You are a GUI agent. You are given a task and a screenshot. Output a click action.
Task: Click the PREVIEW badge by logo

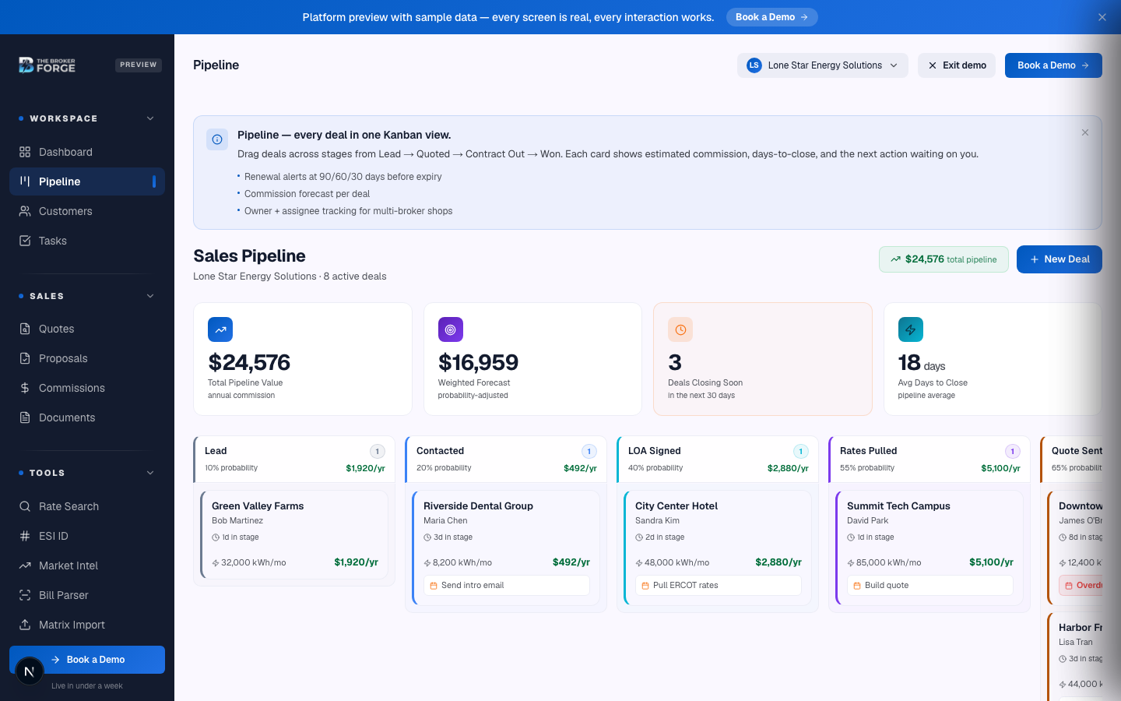pyautogui.click(x=139, y=65)
